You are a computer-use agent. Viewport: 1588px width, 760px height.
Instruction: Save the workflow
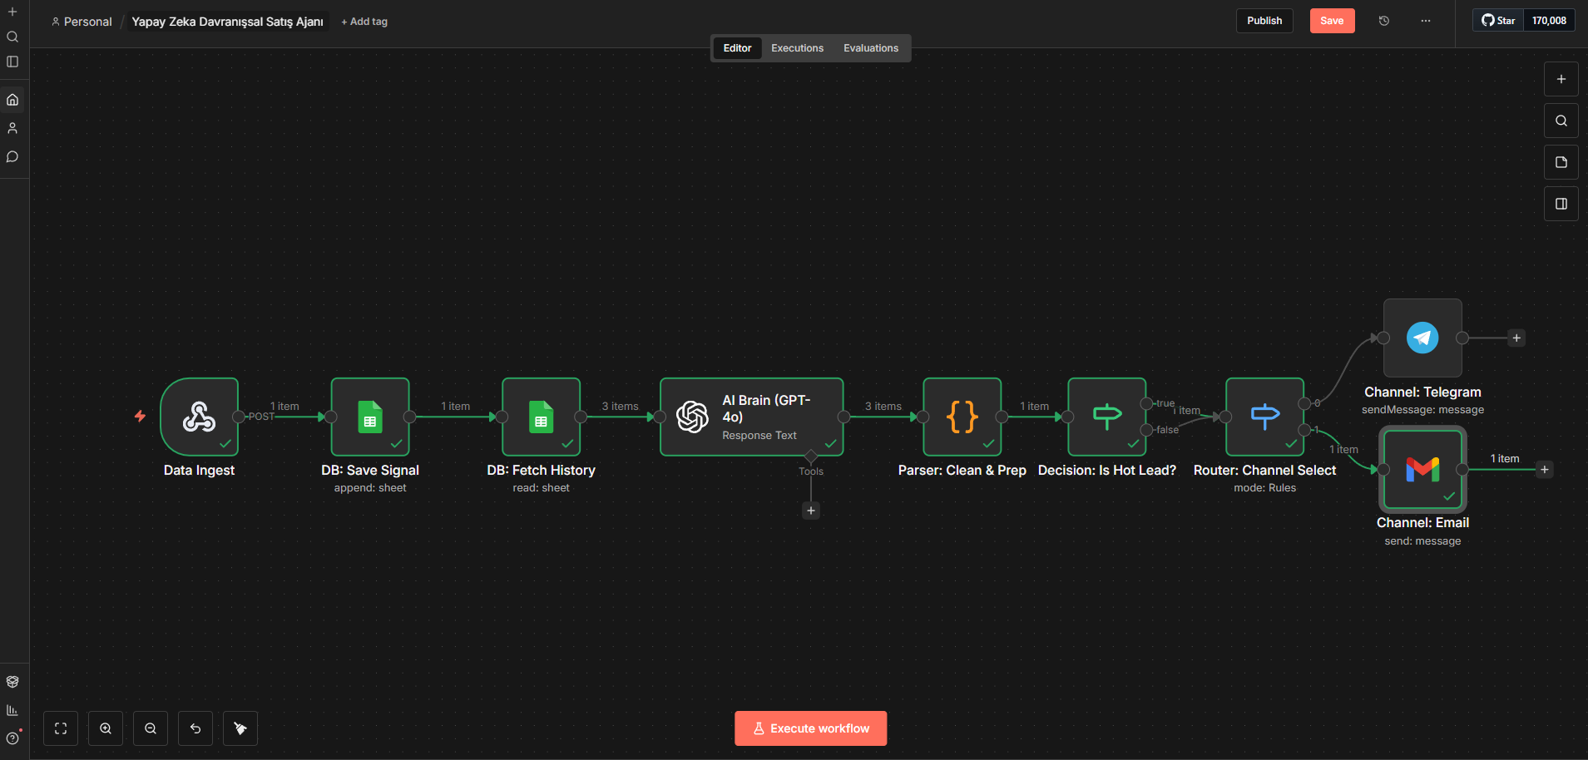click(1332, 21)
